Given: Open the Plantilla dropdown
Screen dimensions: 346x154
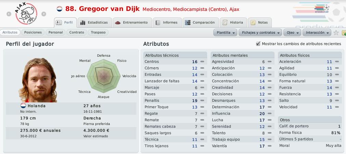Looking at the screenshot, I should point(225,32).
